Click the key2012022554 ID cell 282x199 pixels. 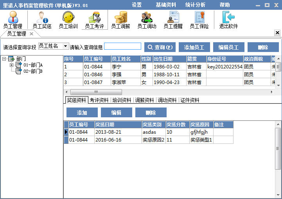(225, 66)
